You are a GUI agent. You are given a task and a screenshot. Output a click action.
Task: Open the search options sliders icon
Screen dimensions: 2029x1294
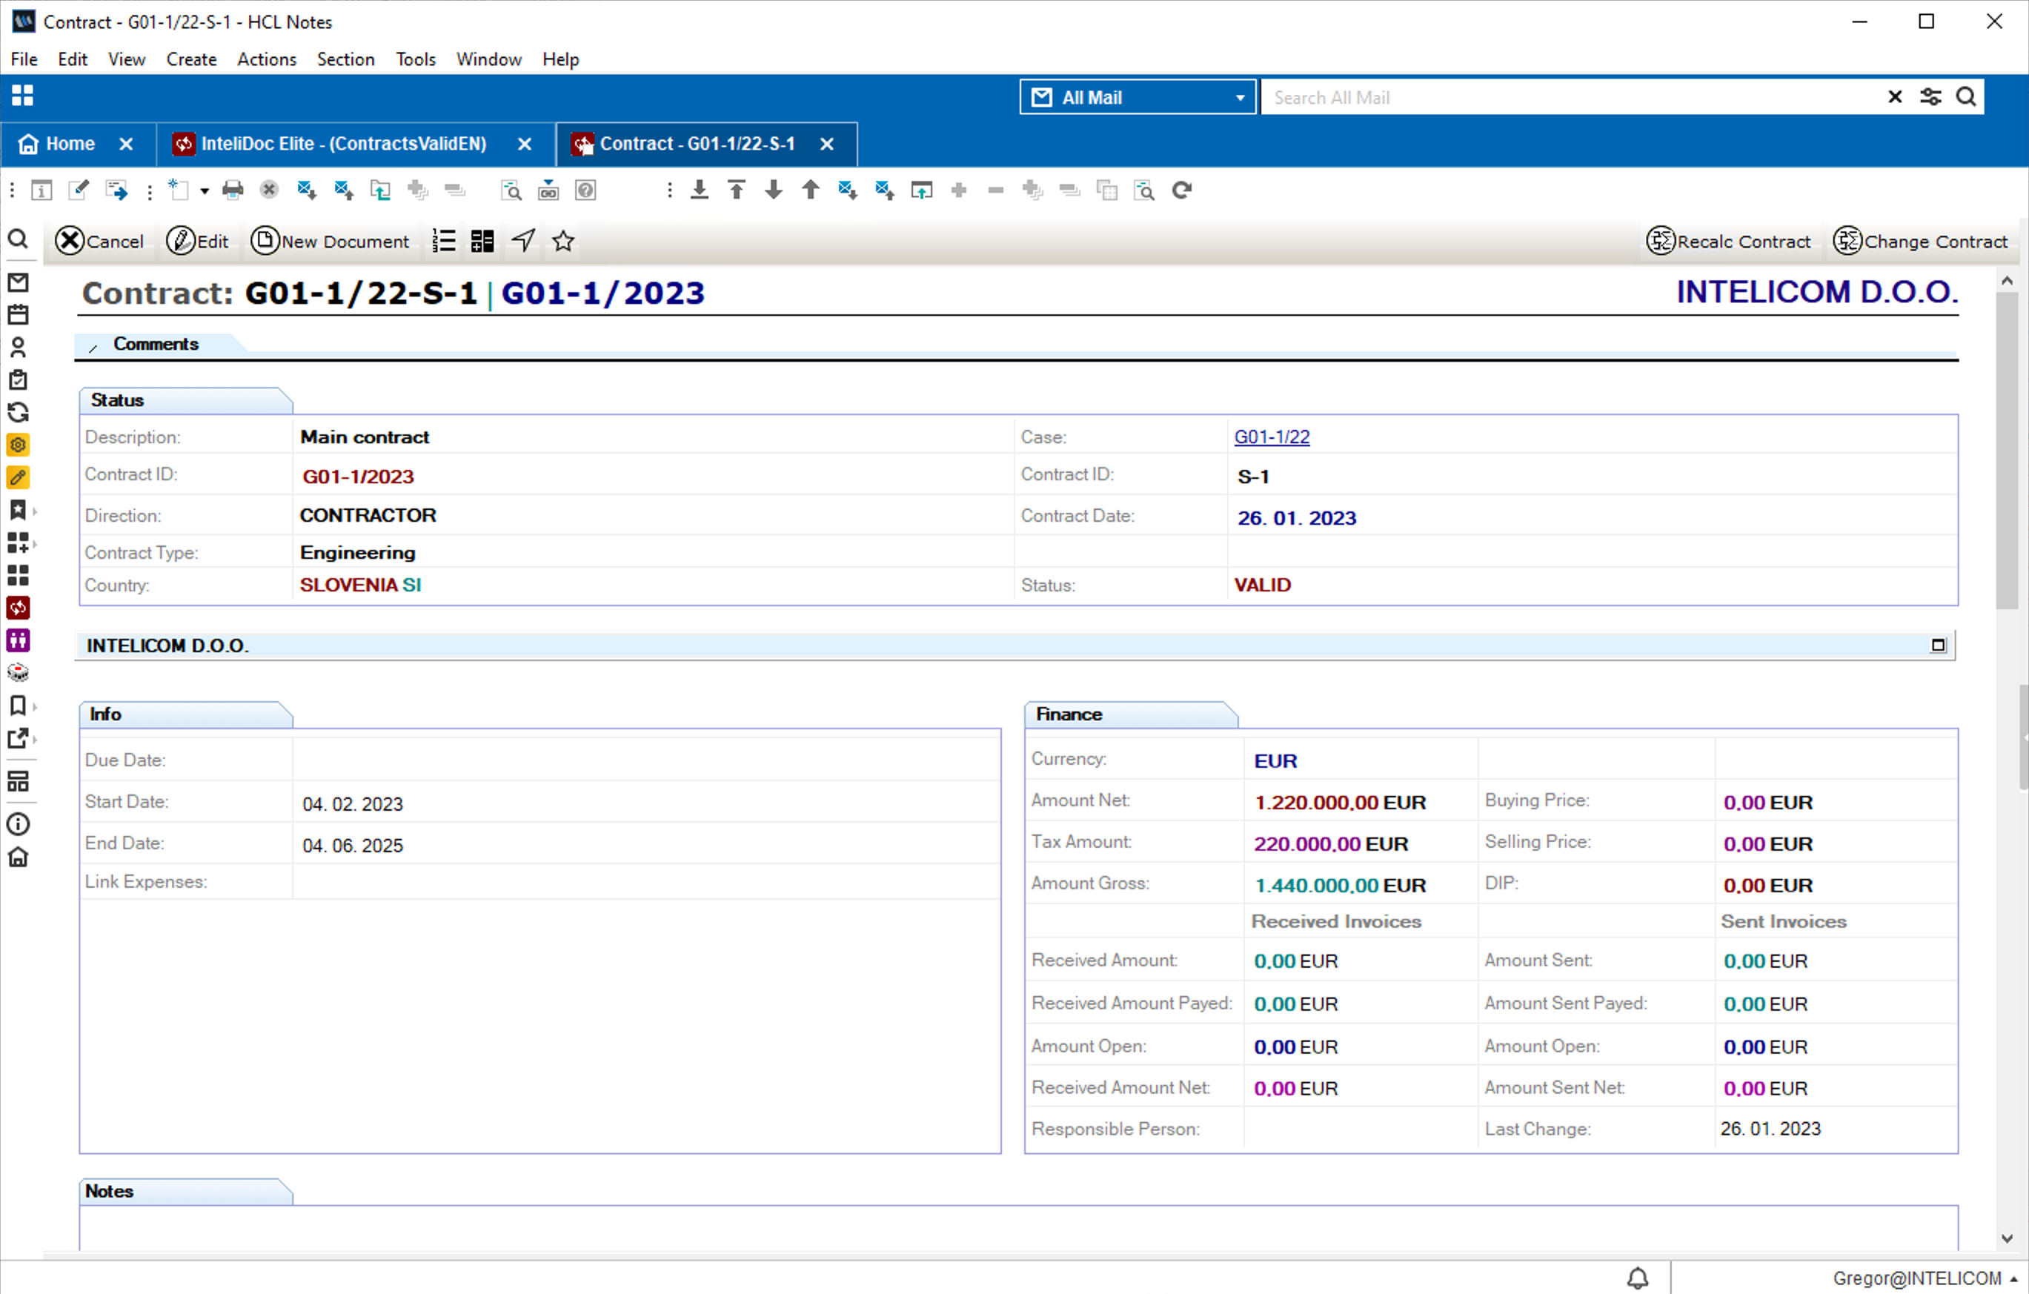click(x=1930, y=97)
